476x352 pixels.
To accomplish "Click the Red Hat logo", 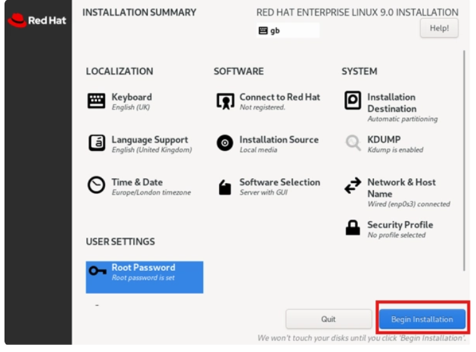I will [x=37, y=21].
